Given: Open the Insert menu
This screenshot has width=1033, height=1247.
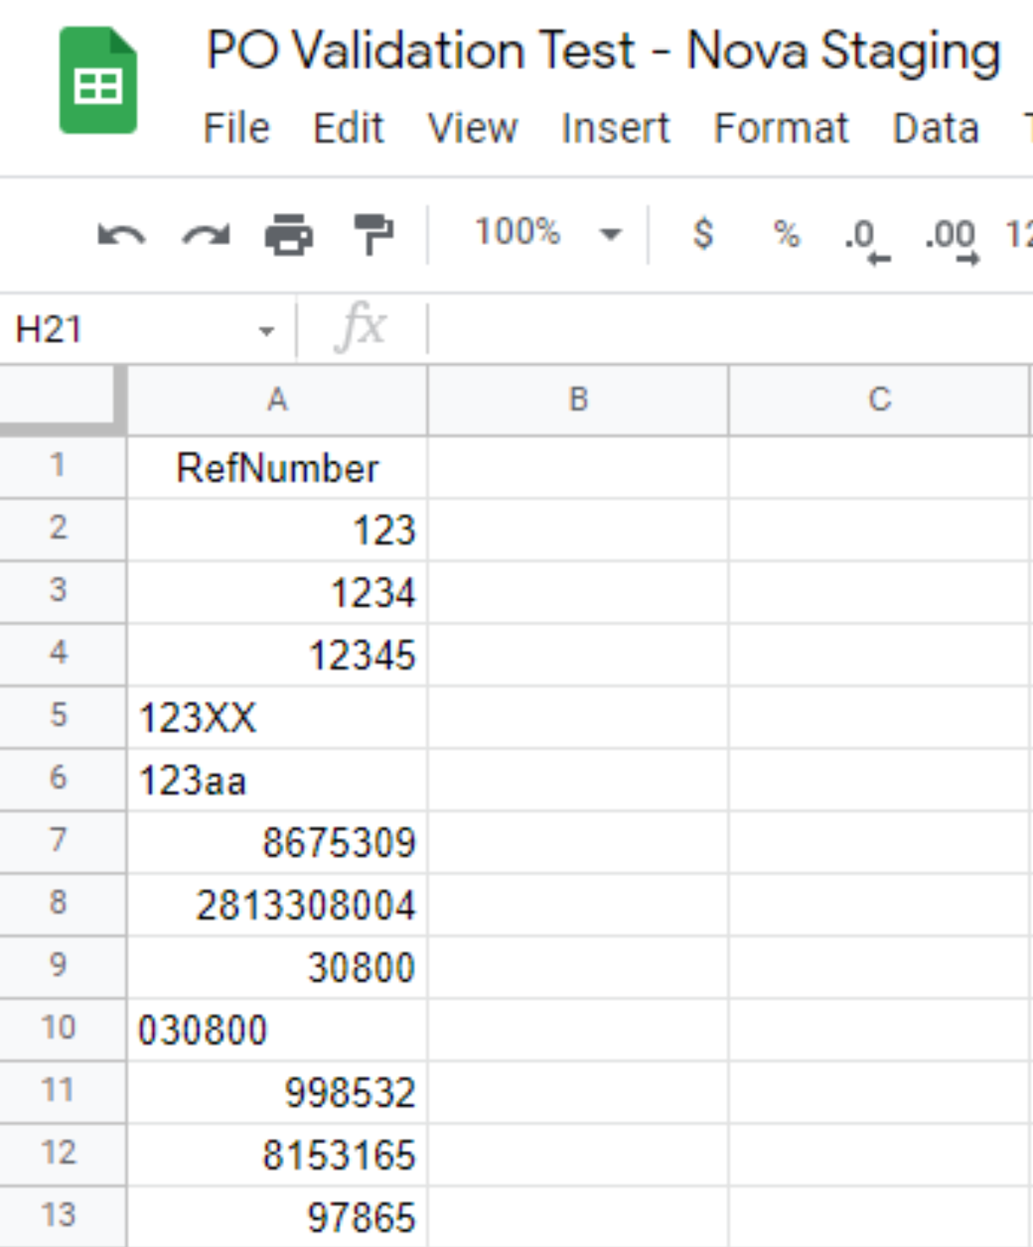Looking at the screenshot, I should (x=615, y=129).
